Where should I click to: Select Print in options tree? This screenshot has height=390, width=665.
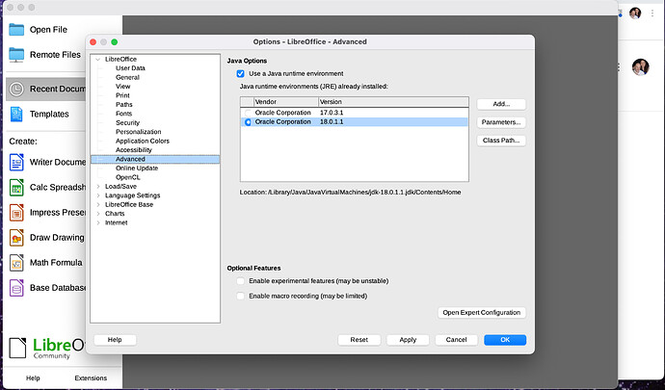tap(122, 95)
